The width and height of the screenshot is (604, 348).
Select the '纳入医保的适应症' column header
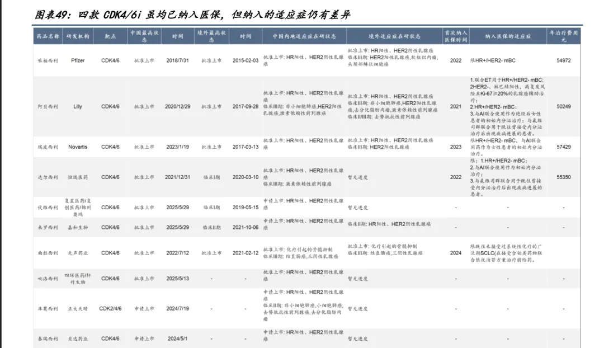(x=508, y=36)
